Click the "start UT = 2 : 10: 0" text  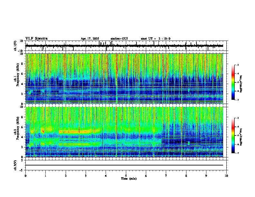click(156, 39)
